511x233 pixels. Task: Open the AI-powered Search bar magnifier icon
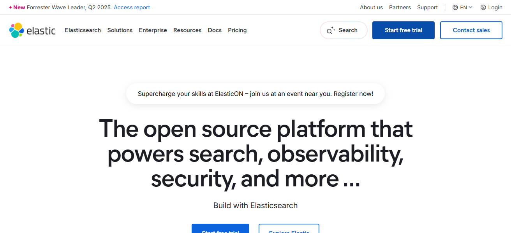tap(330, 30)
